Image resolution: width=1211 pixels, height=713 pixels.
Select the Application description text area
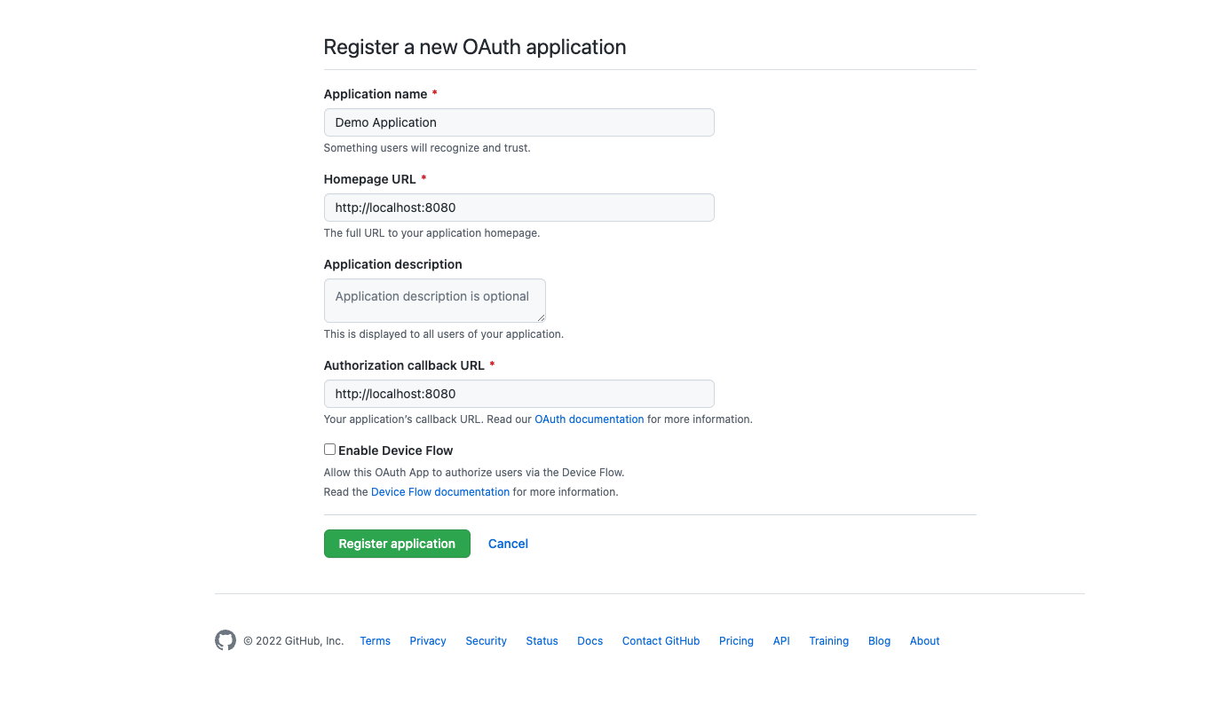click(x=434, y=301)
